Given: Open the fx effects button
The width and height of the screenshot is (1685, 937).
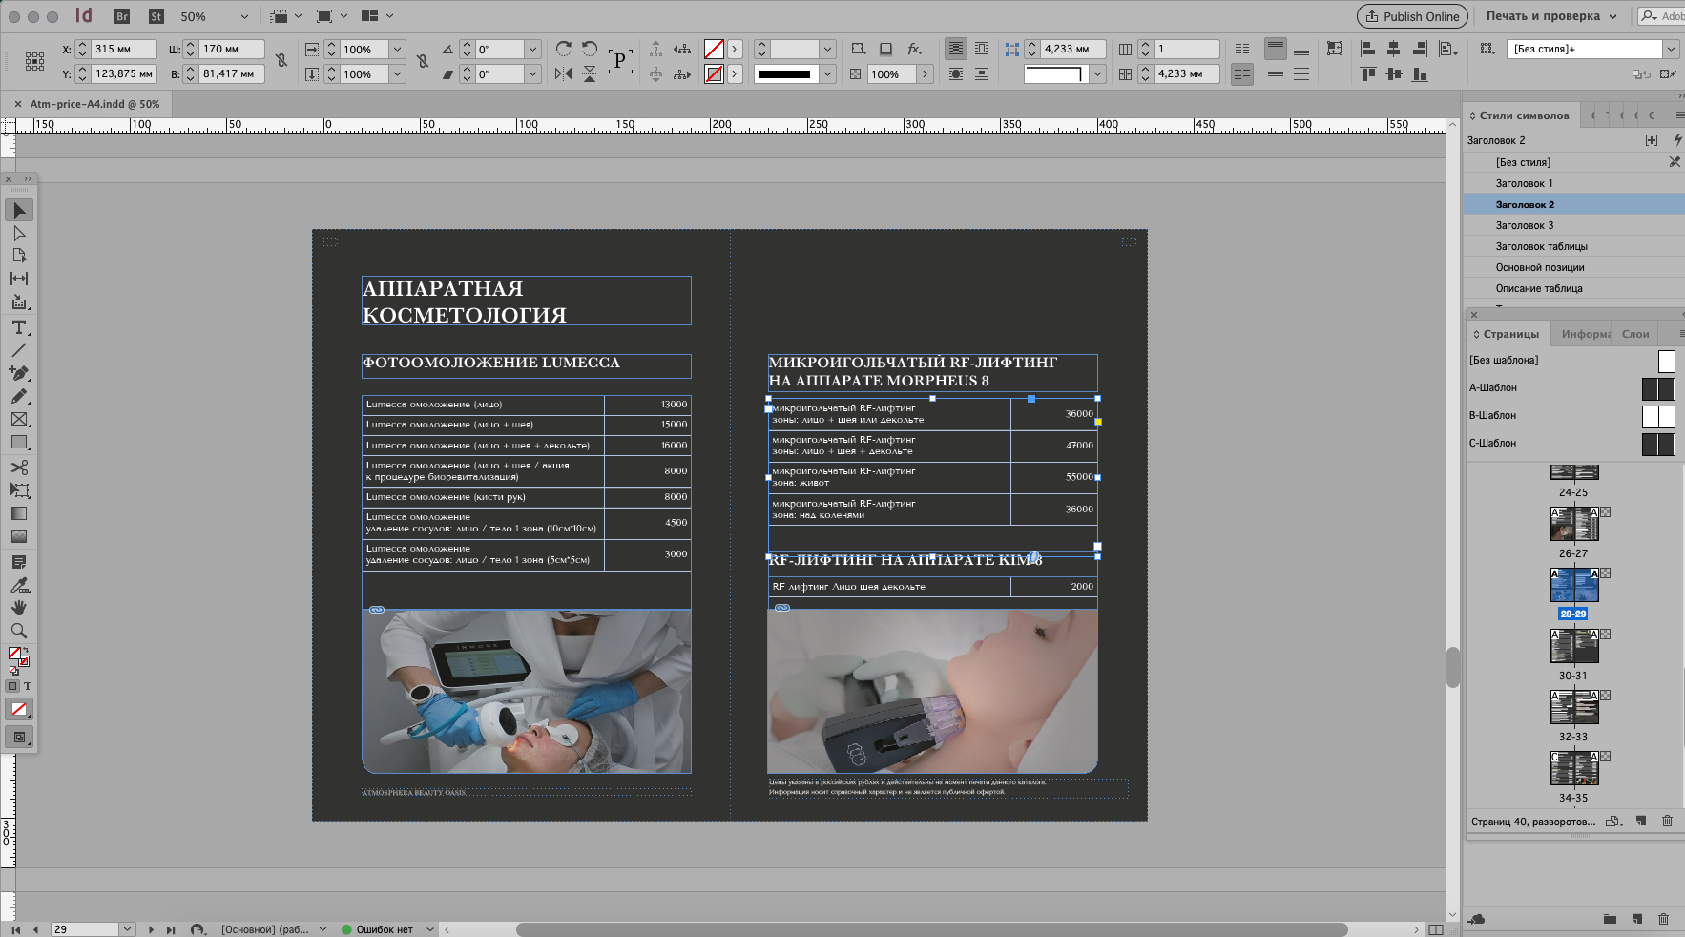Looking at the screenshot, I should coord(914,49).
